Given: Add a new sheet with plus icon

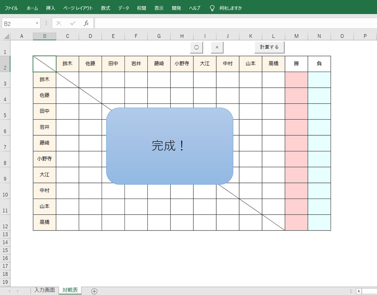Looking at the screenshot, I should [94, 291].
